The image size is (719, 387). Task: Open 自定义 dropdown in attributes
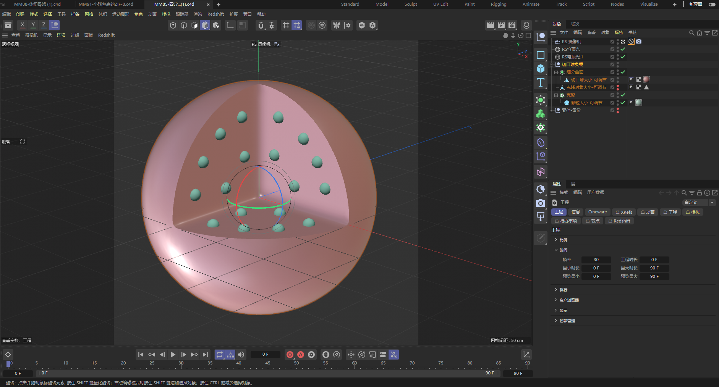[699, 202]
